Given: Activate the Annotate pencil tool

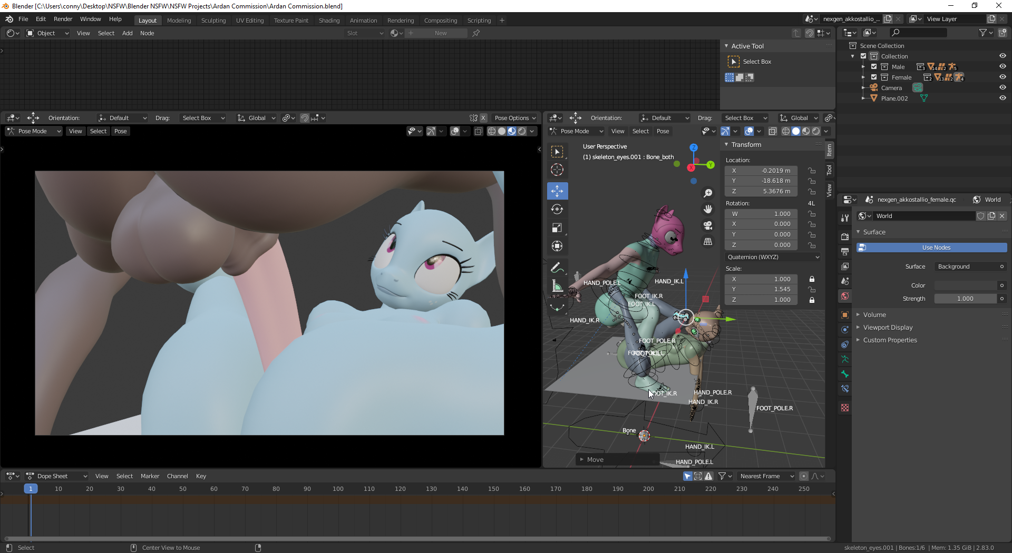Looking at the screenshot, I should [x=557, y=268].
